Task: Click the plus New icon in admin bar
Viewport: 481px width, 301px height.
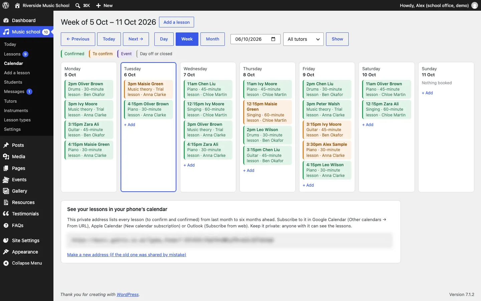Action: point(98,5)
